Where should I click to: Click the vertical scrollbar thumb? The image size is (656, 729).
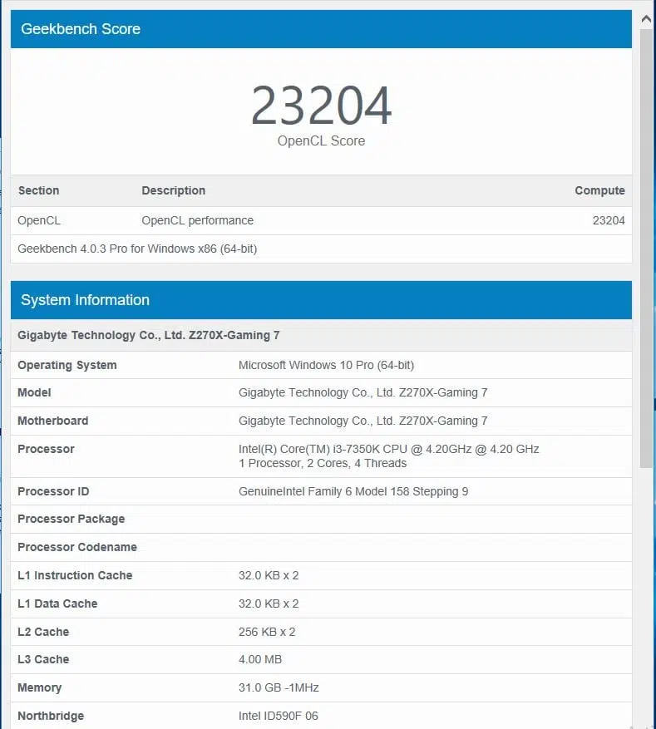pyautogui.click(x=646, y=249)
